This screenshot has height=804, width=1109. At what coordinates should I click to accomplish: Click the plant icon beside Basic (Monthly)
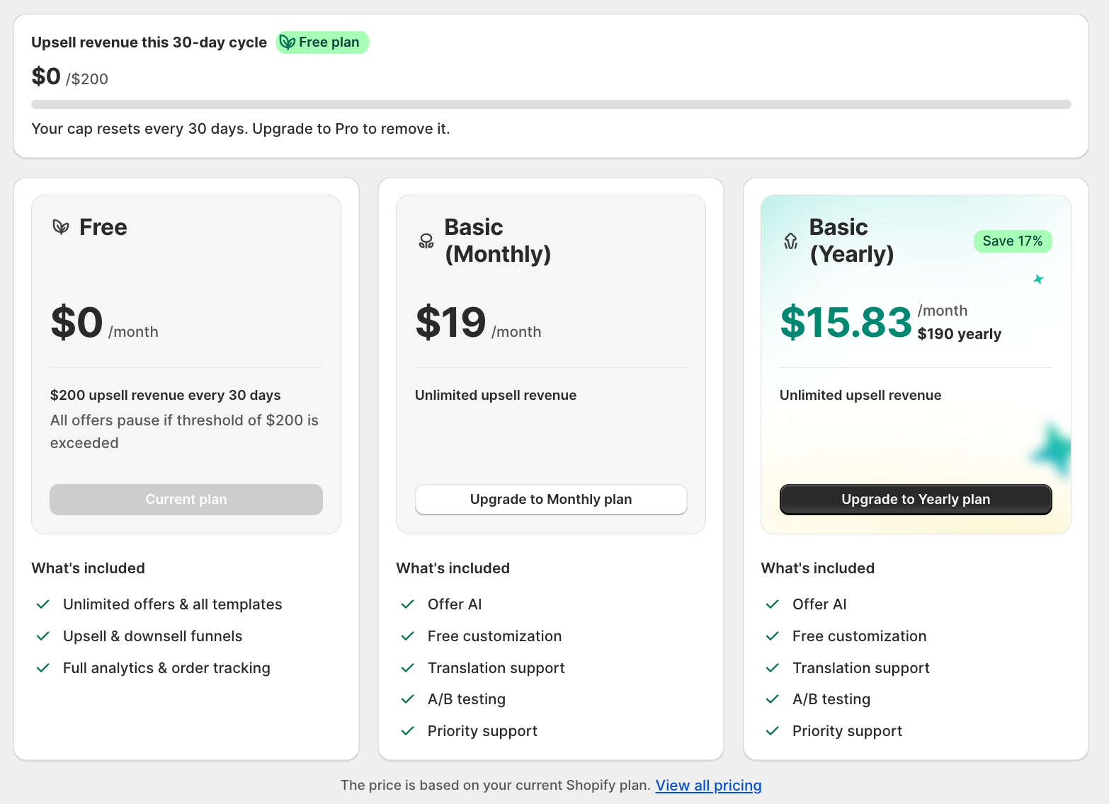coord(426,241)
